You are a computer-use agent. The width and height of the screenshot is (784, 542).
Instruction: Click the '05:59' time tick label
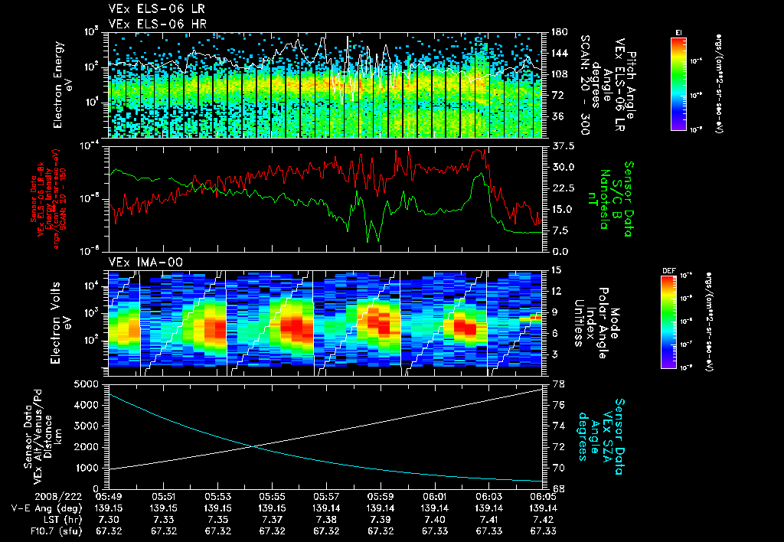[381, 497]
